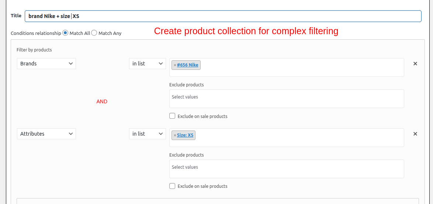Remove the Size: XS tag using small x
Viewport: 433px width, 204px height.
click(x=175, y=136)
